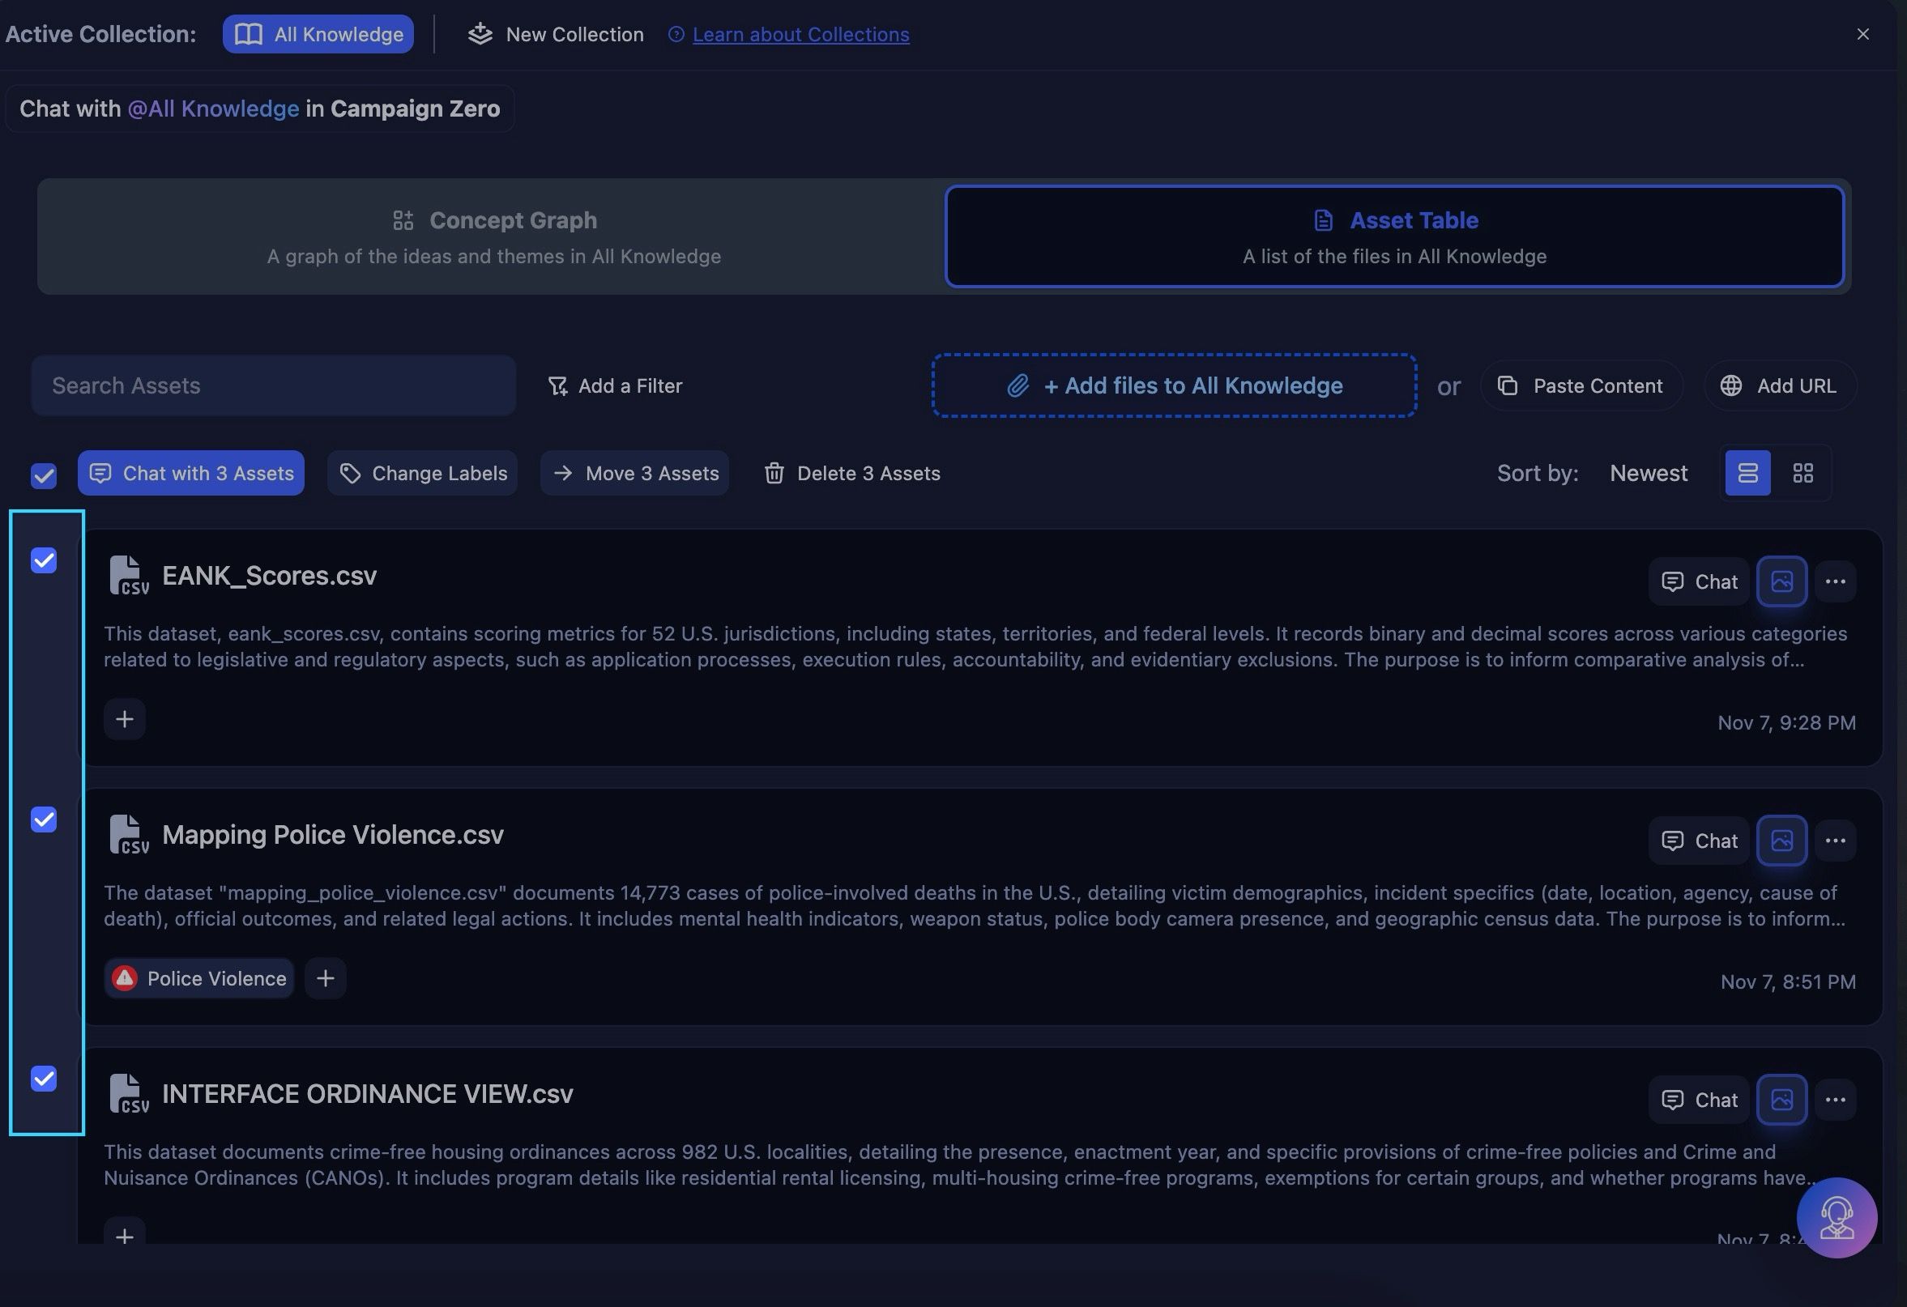The image size is (1907, 1307).
Task: Close the collection panel with the X
Action: [x=1862, y=34]
